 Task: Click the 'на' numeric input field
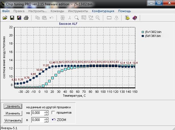click(x=37, y=113)
